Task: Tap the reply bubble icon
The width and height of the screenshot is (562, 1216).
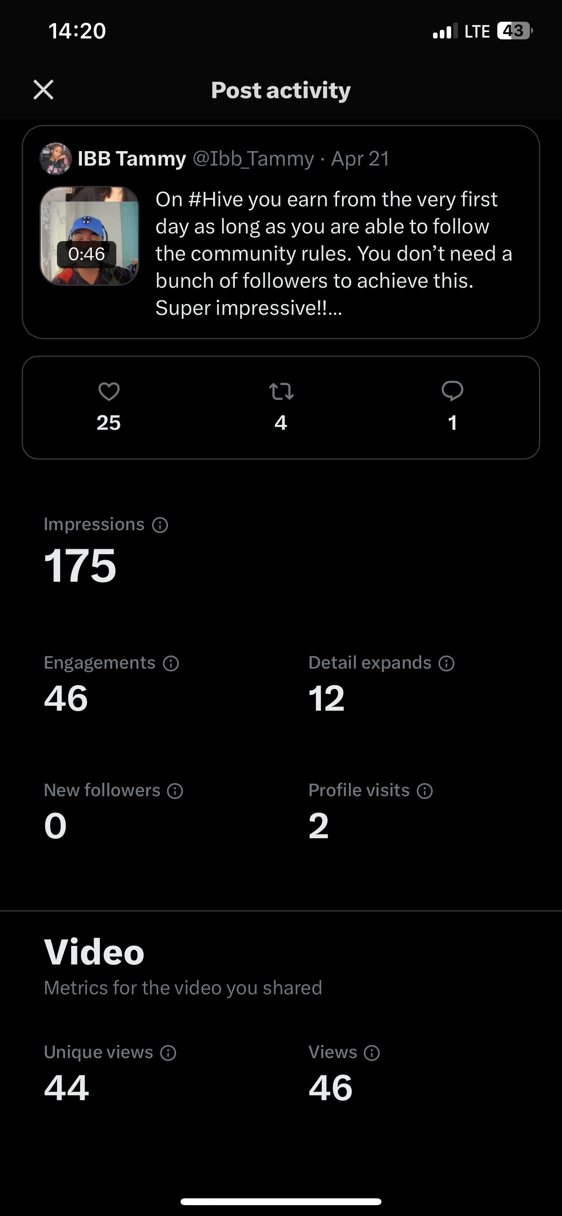Action: click(452, 391)
